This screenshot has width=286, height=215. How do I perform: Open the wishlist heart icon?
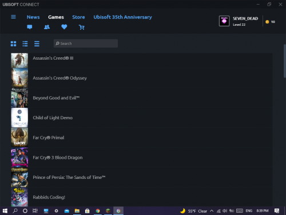pyautogui.click(x=64, y=27)
